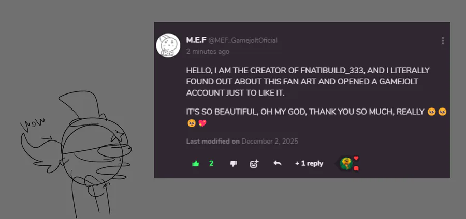
Task: Click the "2 minutes ago" timestamp
Action: pyautogui.click(x=208, y=52)
